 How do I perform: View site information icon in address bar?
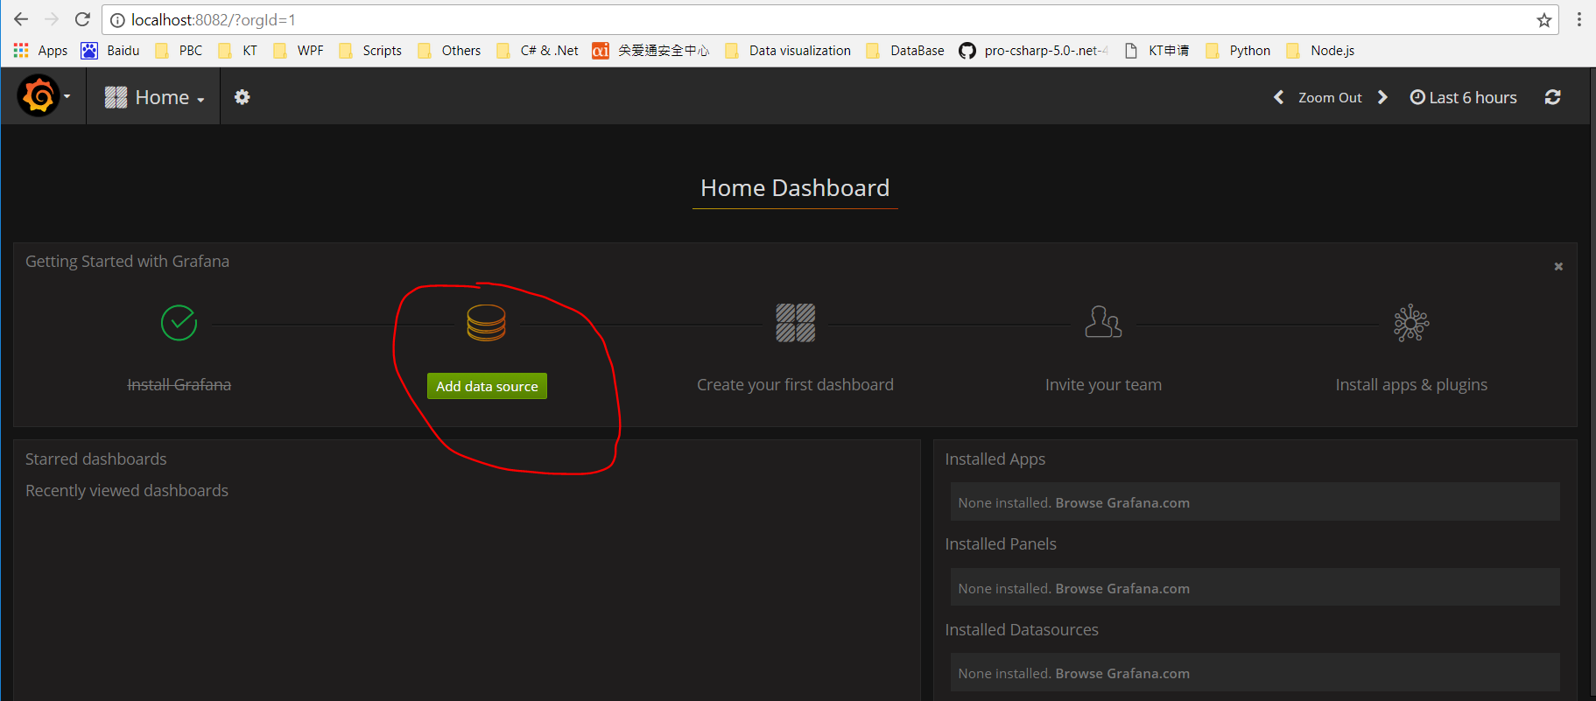117,19
